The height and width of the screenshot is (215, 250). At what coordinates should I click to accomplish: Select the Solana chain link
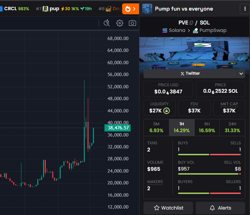(174, 30)
